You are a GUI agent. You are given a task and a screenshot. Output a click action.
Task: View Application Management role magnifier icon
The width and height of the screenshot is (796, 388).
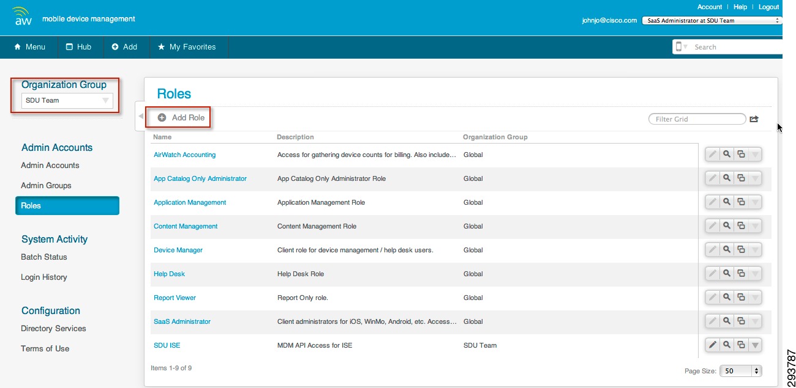coord(727,202)
